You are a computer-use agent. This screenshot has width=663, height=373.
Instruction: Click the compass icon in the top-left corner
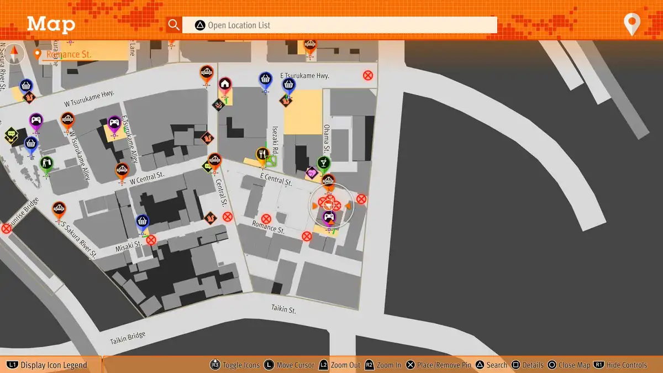point(15,54)
